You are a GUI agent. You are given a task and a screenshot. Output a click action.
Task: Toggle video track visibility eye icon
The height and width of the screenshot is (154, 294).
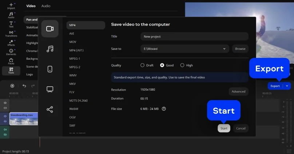tap(5, 116)
